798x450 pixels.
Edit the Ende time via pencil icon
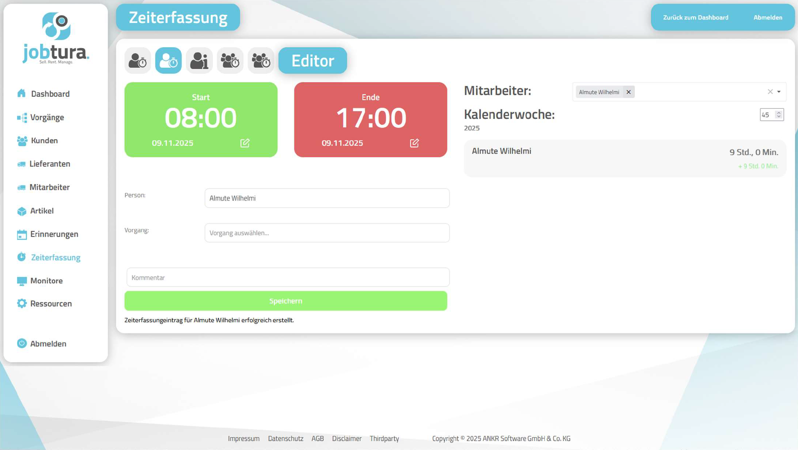tap(414, 143)
